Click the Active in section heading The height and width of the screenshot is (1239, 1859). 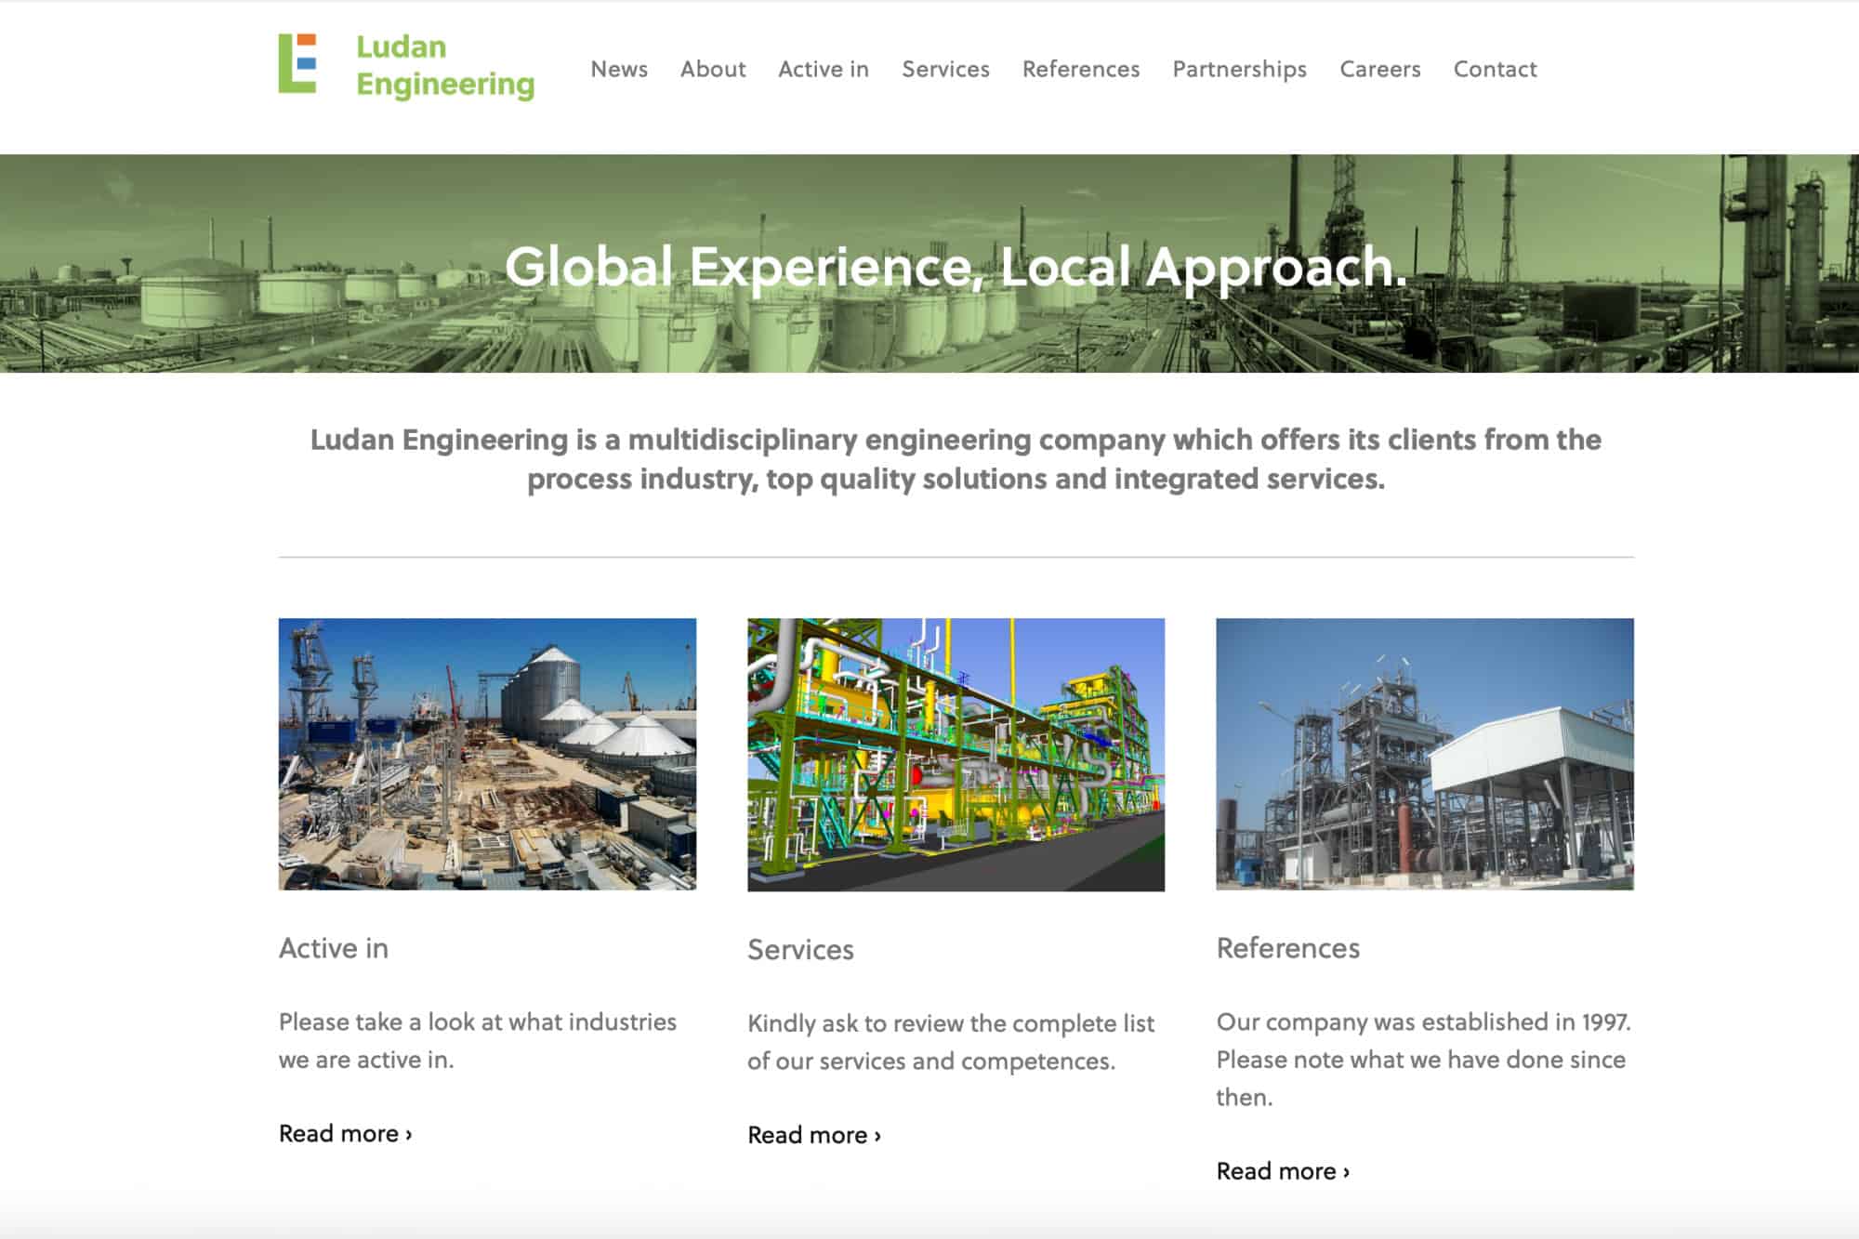pos(335,949)
